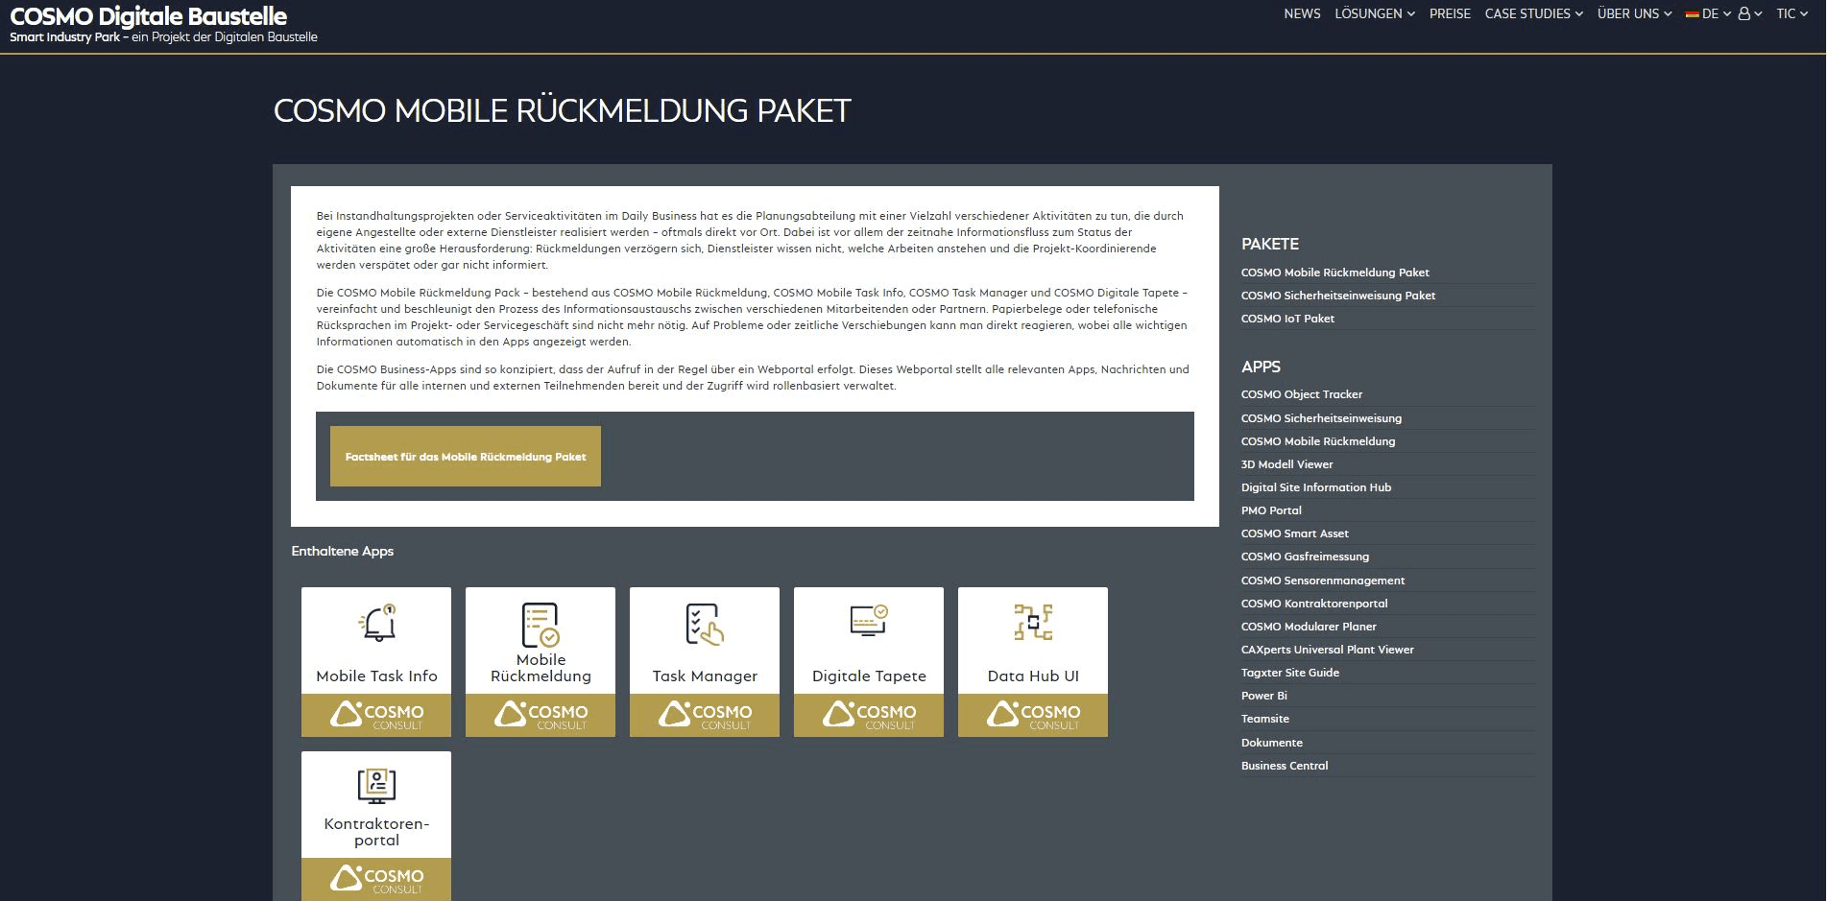Download Factsheet für das Mobile Rückmeldung Paket
Viewport: 1827px width, 901px height.
466,457
